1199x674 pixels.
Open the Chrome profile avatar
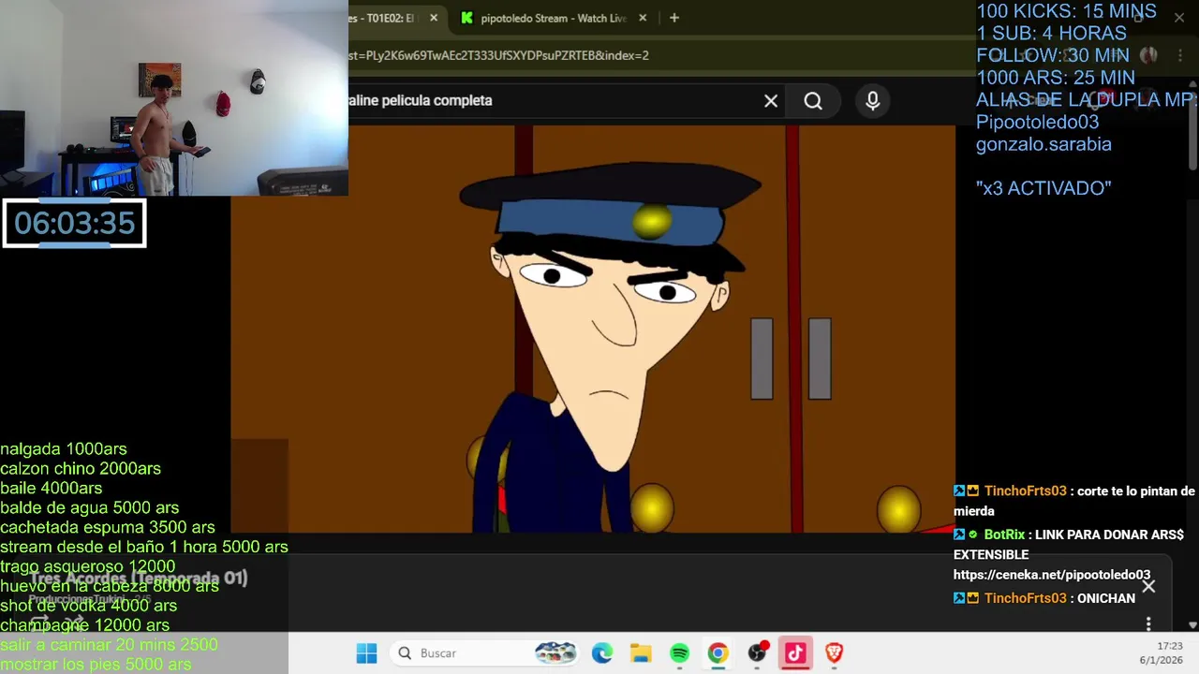[1149, 55]
